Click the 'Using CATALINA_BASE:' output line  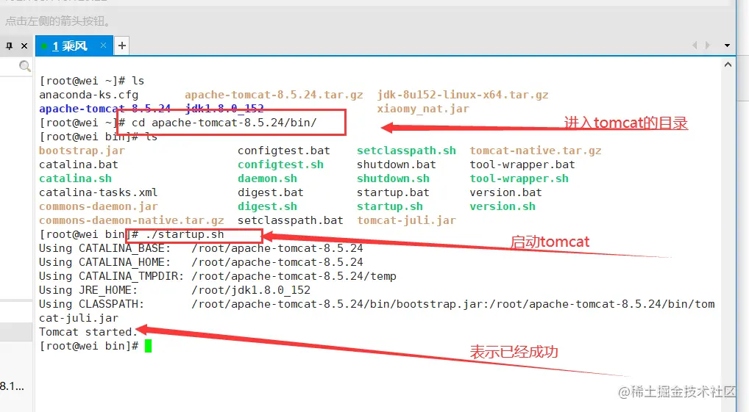201,248
